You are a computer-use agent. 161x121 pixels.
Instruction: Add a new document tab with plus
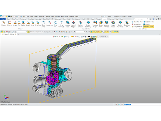tap(19, 34)
